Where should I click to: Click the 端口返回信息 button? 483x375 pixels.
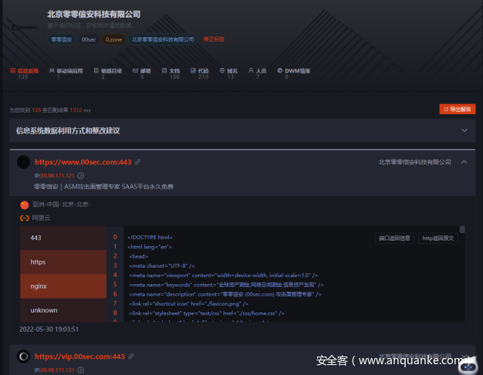point(394,238)
